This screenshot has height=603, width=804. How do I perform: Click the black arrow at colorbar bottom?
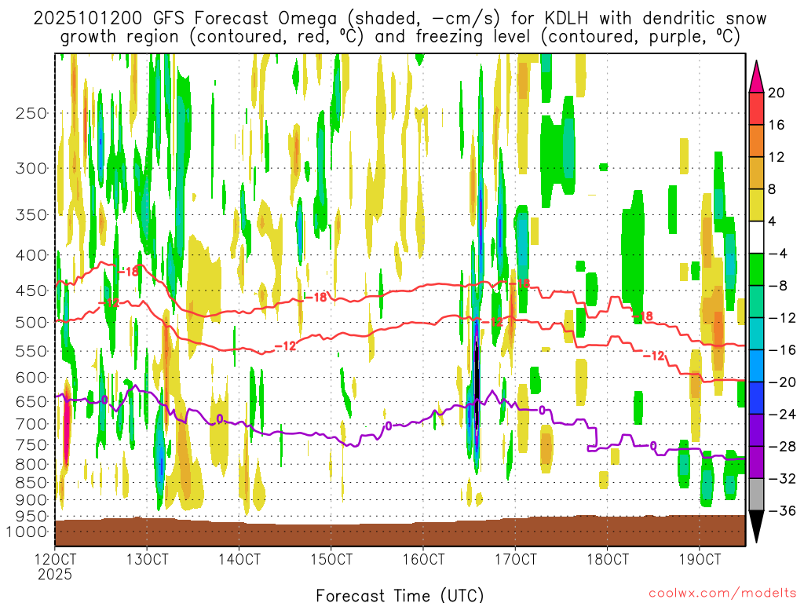tap(756, 526)
